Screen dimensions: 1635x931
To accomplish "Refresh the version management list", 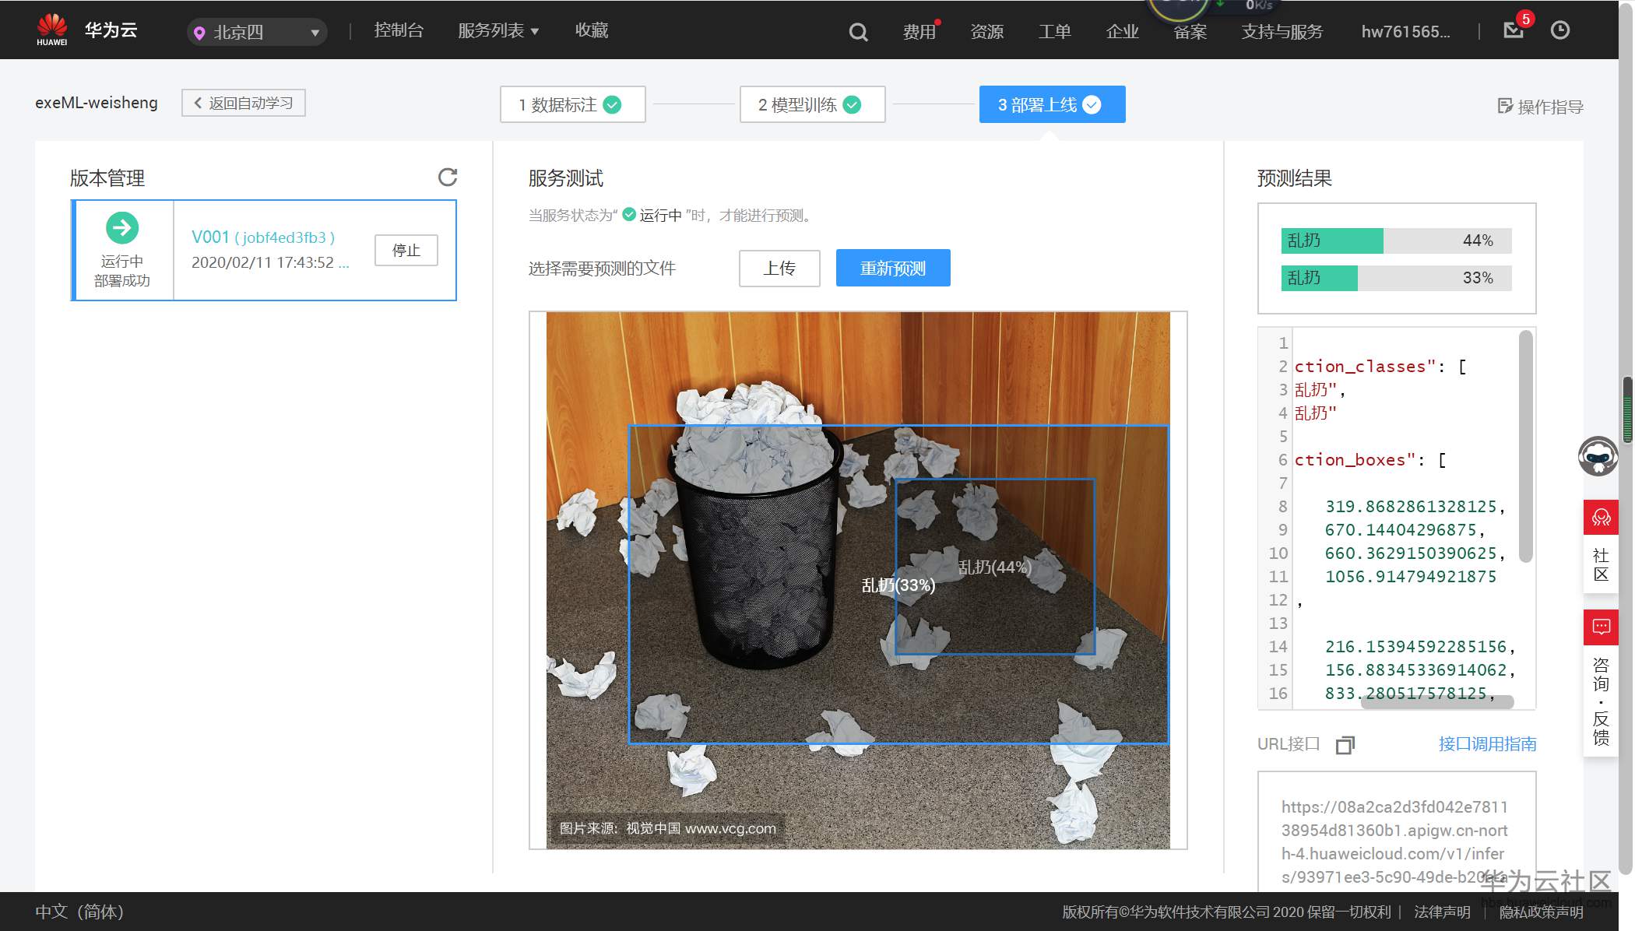I will [448, 177].
